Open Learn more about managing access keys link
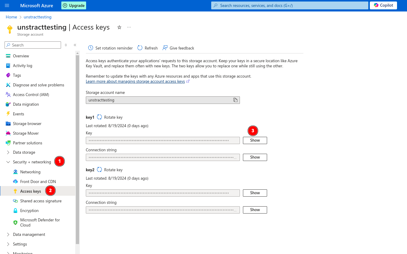 pyautogui.click(x=135, y=81)
